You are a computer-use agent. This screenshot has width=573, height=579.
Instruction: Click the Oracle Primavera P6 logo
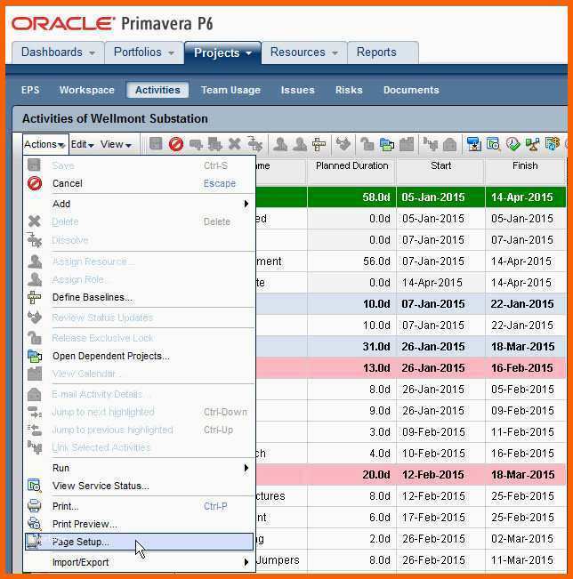[112, 23]
